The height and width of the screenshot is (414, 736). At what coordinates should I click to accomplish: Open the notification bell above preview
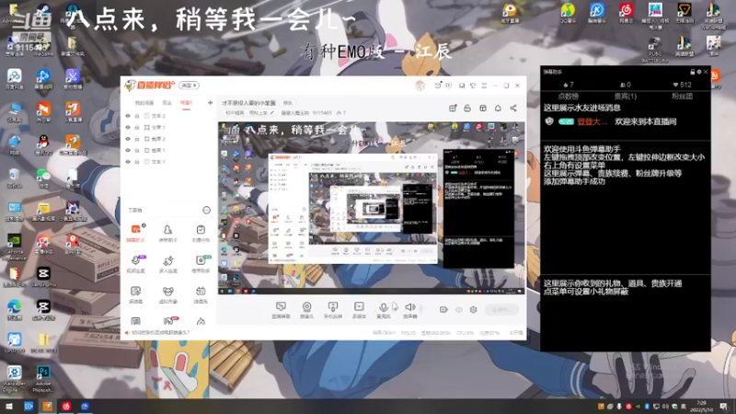(498, 109)
